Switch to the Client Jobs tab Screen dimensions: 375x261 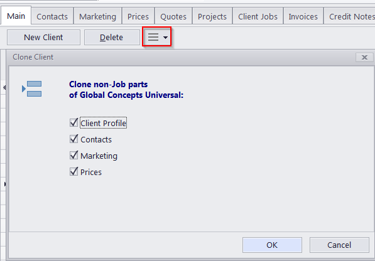258,16
